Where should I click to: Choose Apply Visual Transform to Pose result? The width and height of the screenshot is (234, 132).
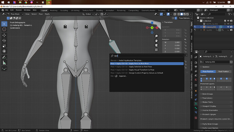tap(147, 70)
